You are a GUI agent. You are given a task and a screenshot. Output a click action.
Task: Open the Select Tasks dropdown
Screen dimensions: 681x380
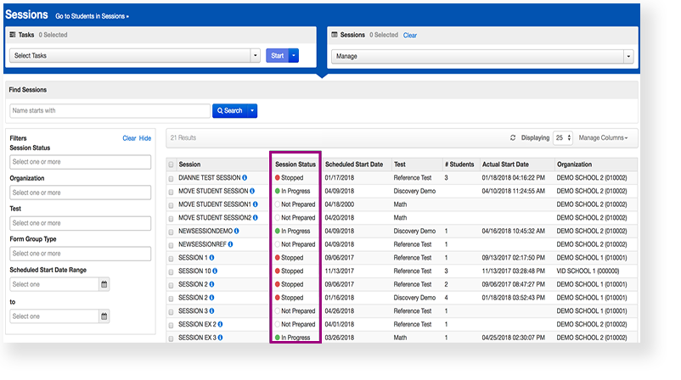coord(135,56)
